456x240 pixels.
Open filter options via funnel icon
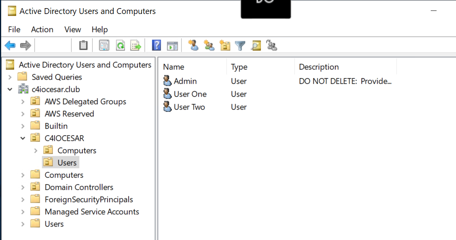(240, 46)
